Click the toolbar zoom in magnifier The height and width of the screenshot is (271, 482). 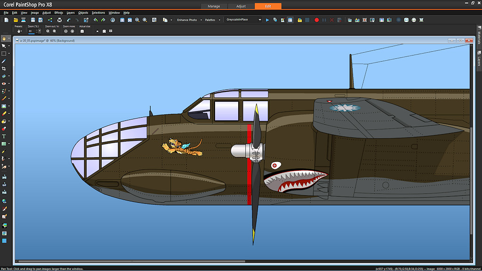click(x=145, y=20)
